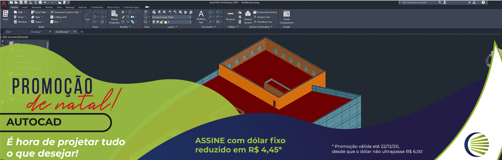The image size is (502, 160).
Task: Click the white layer color swatch
Action: point(166,22)
